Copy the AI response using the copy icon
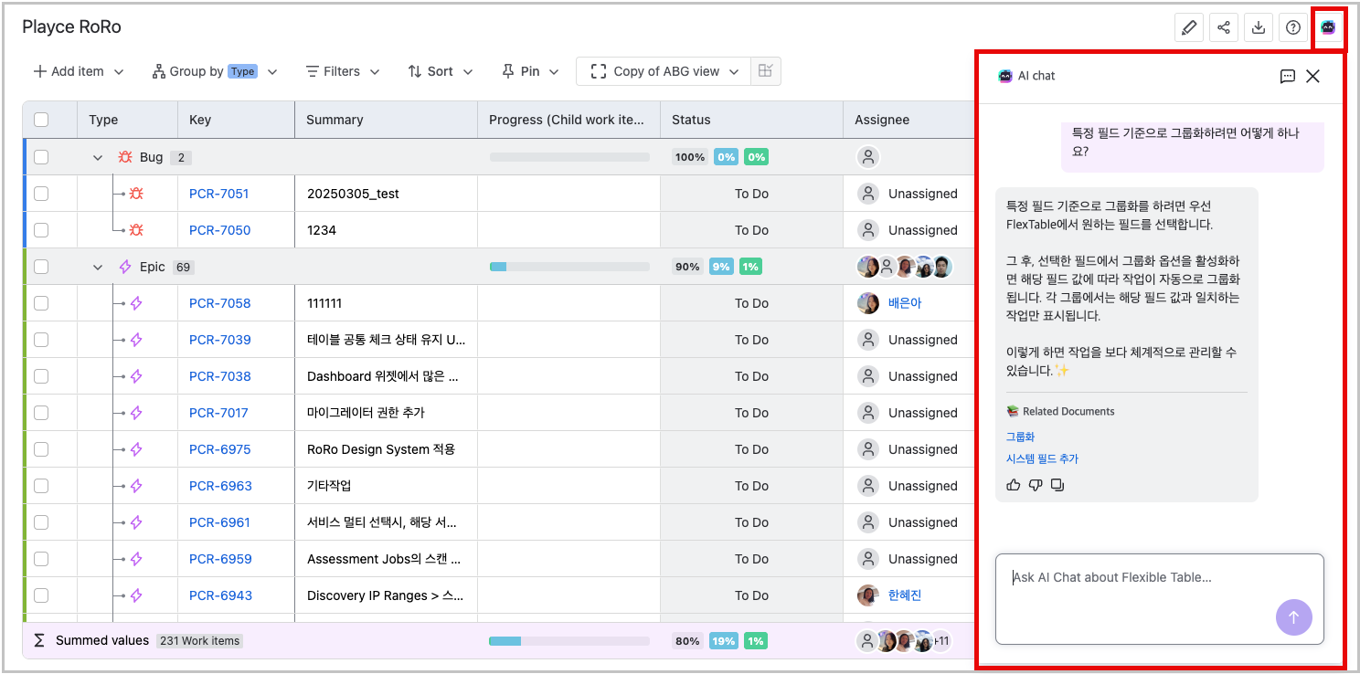The height and width of the screenshot is (674, 1360). pos(1057,485)
